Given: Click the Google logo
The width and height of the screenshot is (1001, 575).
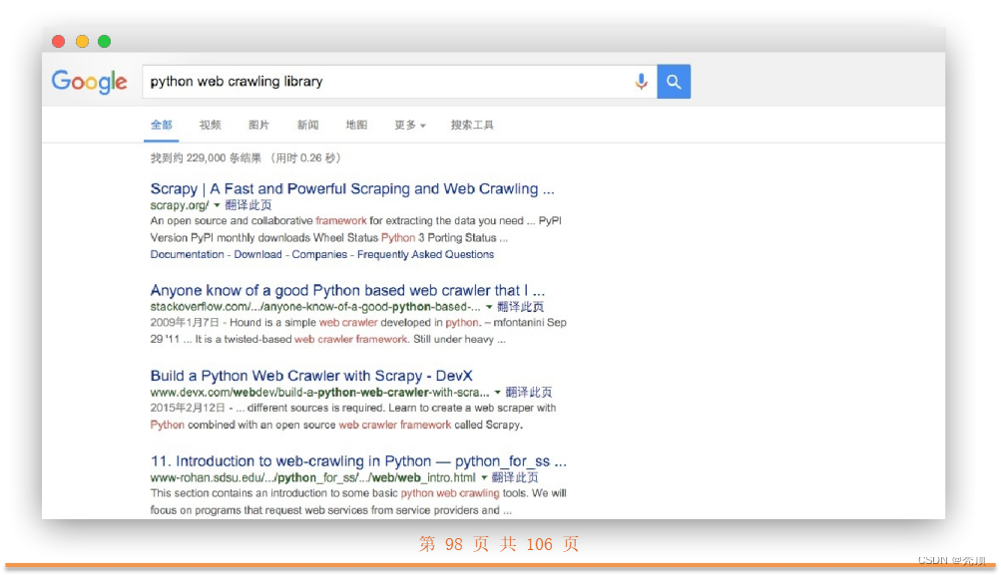Looking at the screenshot, I should (90, 82).
